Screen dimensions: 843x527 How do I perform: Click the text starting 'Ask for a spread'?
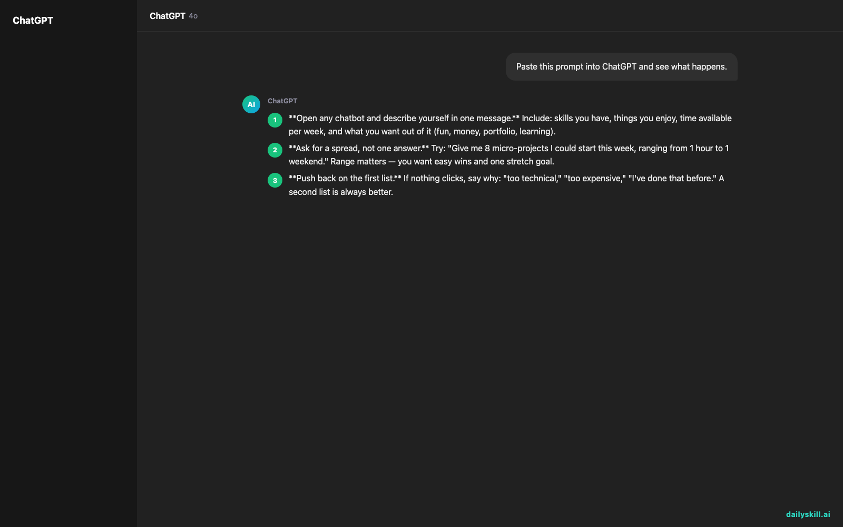(x=509, y=155)
